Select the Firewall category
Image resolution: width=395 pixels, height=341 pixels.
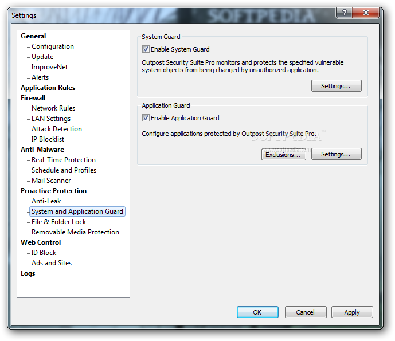click(33, 98)
